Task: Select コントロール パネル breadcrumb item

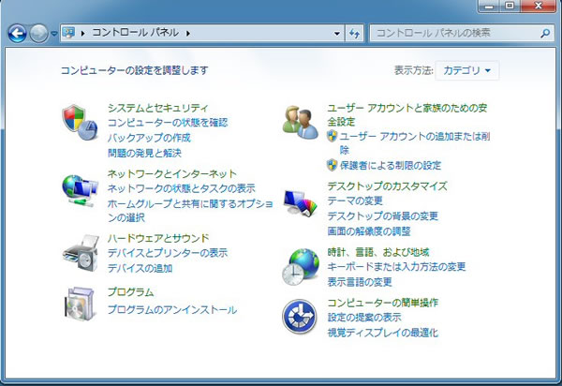Action: click(136, 33)
